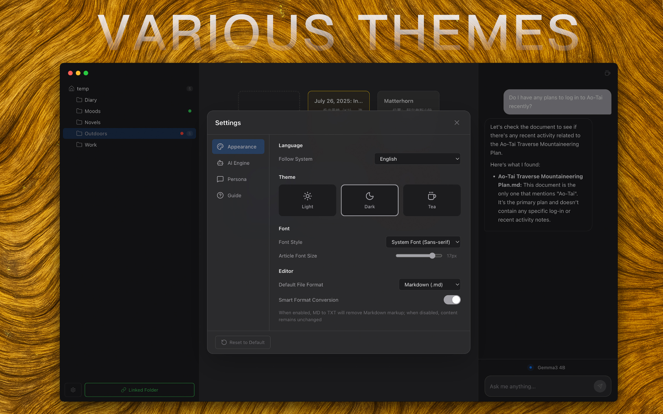Viewport: 663px width, 414px height.
Task: Click the home icon beside temp
Action: pyautogui.click(x=72, y=89)
